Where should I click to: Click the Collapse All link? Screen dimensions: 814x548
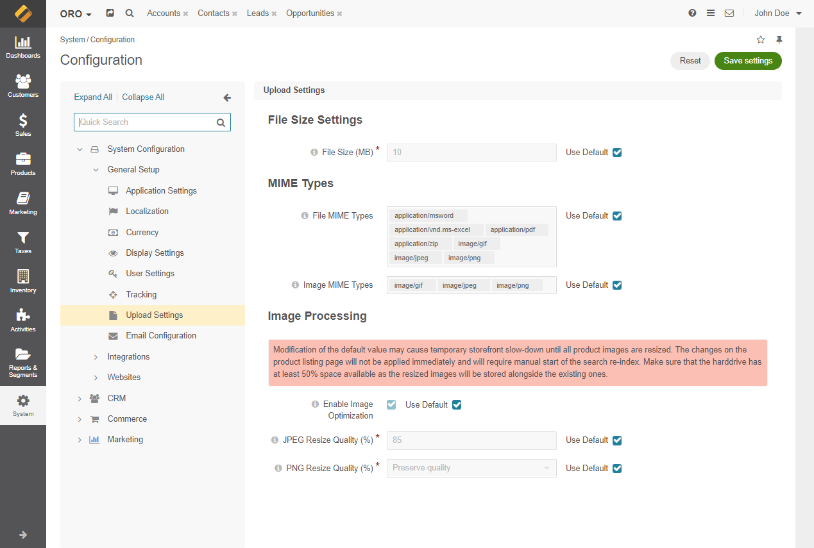(143, 97)
